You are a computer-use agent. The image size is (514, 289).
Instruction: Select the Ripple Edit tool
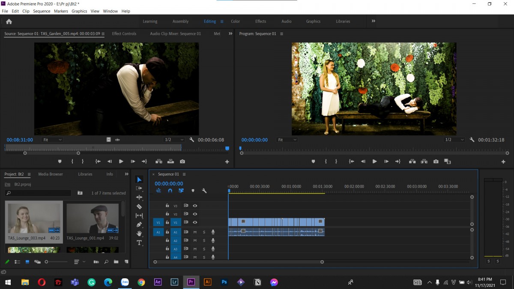pos(139,197)
